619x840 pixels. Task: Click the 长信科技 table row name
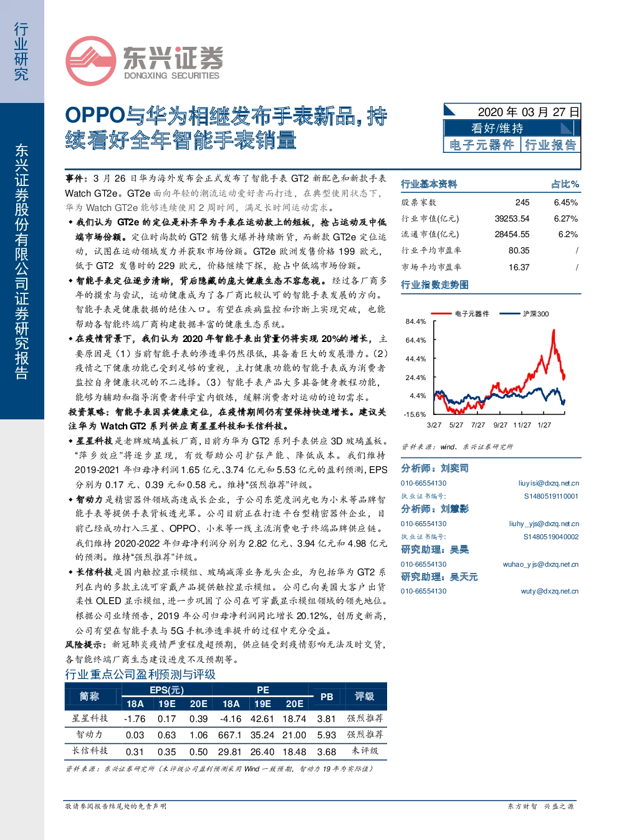point(90,751)
